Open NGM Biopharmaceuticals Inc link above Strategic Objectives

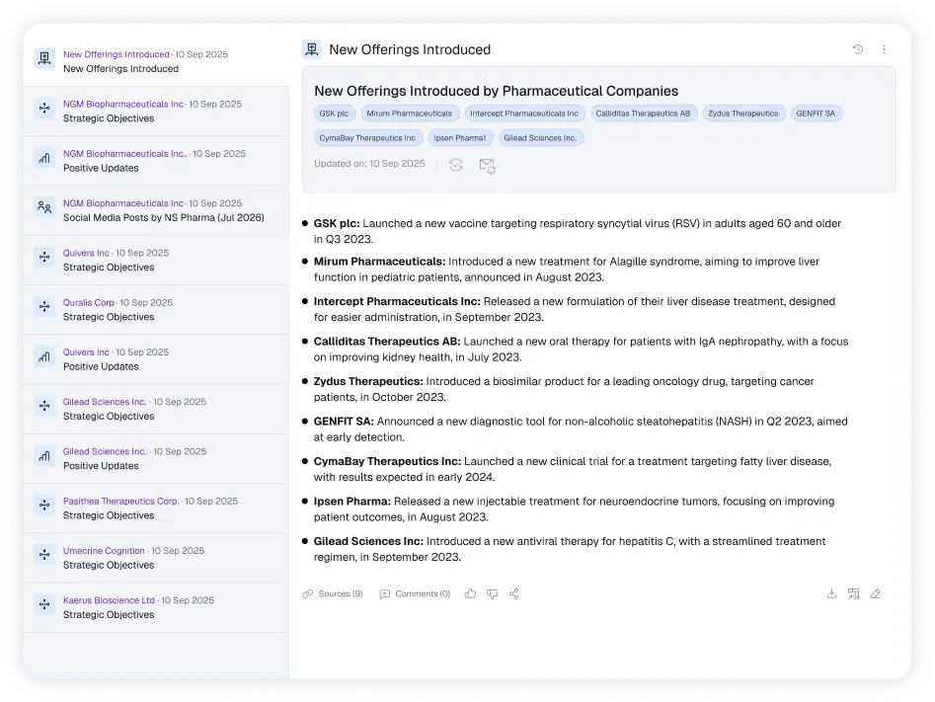point(123,104)
